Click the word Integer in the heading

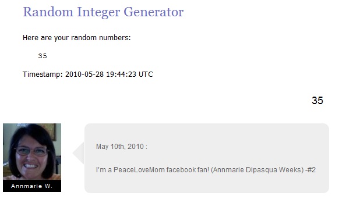pyautogui.click(x=98, y=13)
